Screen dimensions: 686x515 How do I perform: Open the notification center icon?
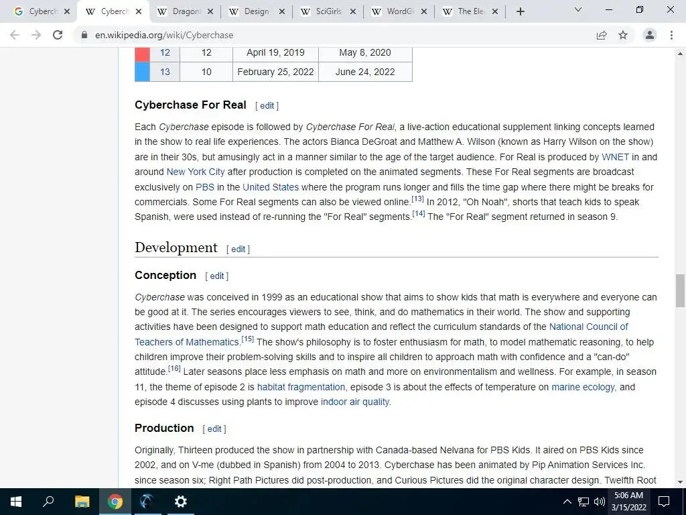[x=664, y=502]
